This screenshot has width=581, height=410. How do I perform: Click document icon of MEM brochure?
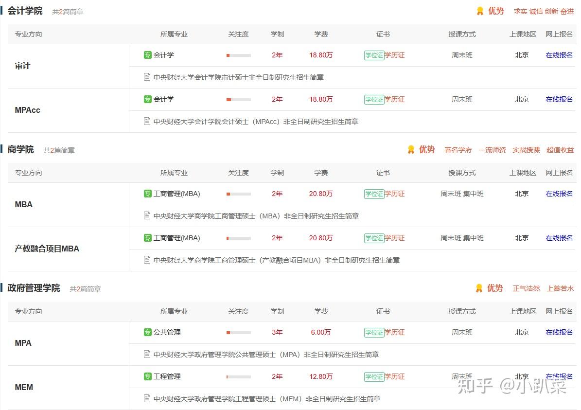click(x=147, y=398)
